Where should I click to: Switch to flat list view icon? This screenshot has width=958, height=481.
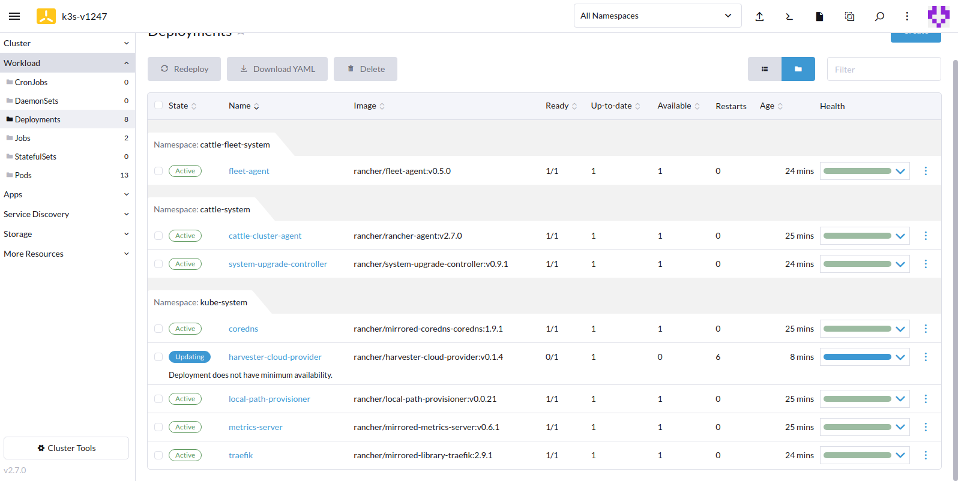(765, 69)
